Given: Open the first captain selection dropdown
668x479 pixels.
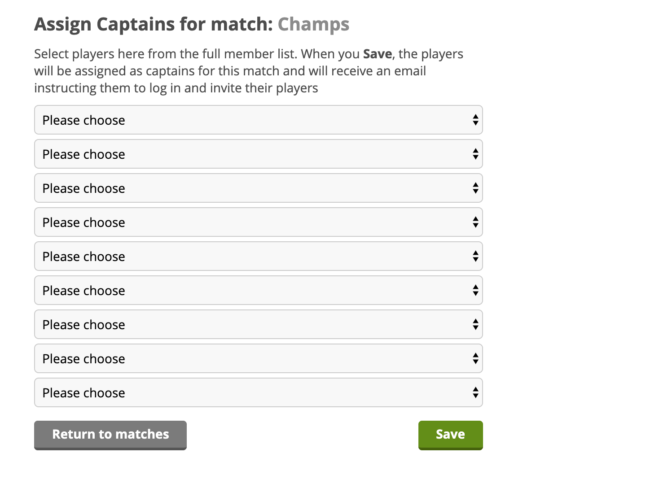Looking at the screenshot, I should pos(258,120).
